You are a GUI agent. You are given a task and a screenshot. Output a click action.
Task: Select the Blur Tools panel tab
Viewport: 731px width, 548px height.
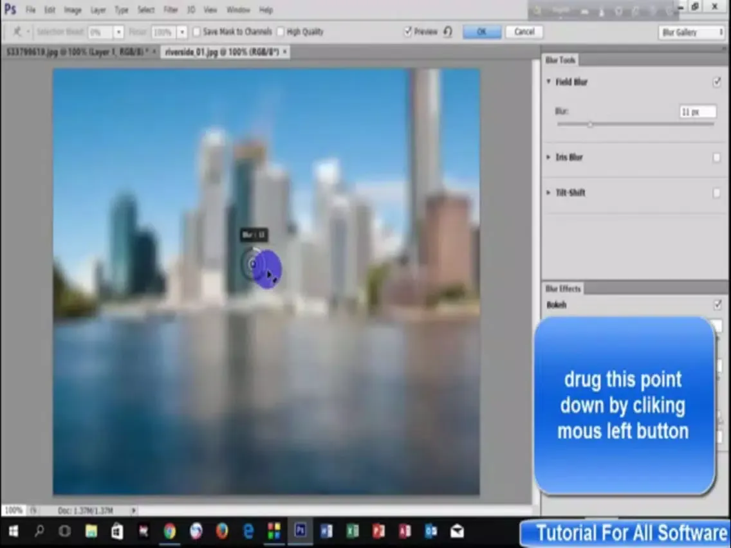tap(560, 60)
